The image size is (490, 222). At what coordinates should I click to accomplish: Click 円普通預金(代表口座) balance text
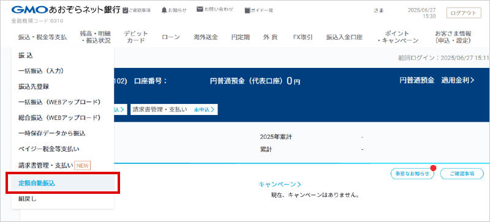[x=255, y=81]
